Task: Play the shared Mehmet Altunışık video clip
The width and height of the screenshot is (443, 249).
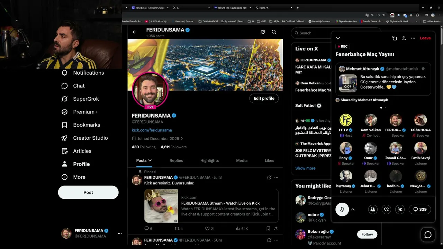Action: click(x=348, y=83)
